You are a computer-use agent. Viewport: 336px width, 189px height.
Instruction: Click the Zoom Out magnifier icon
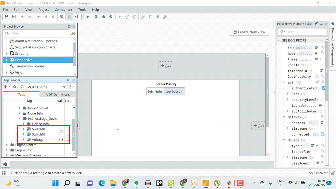[x=104, y=17]
